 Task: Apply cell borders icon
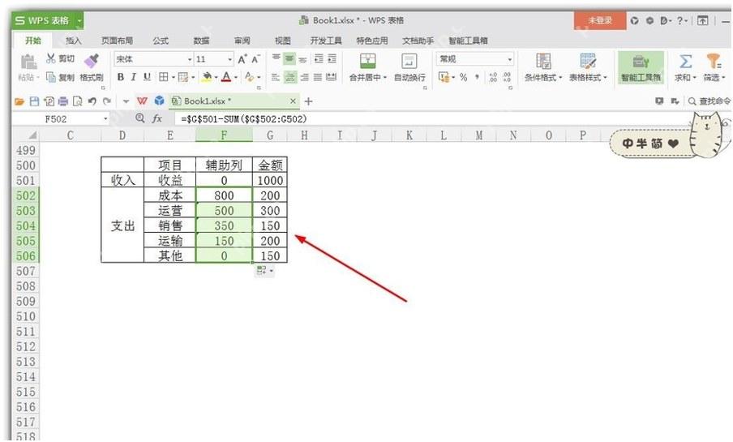(163, 77)
